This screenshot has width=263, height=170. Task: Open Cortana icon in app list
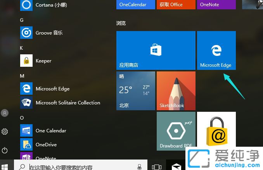[x=26, y=5]
